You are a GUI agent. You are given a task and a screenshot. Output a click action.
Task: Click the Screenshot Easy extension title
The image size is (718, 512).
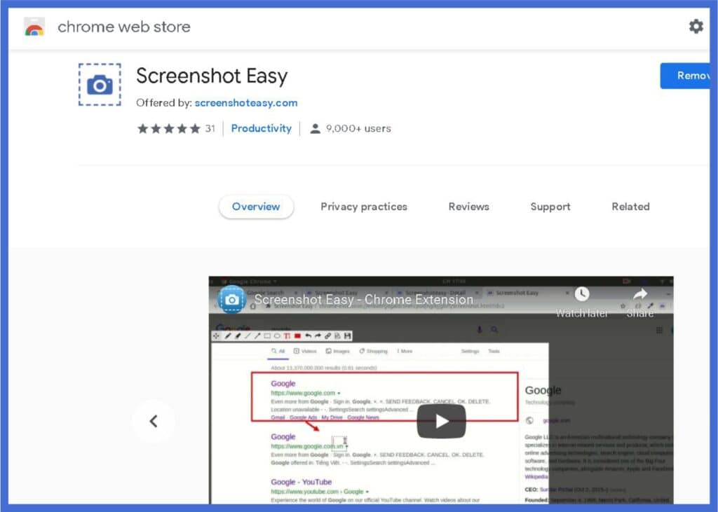212,76
